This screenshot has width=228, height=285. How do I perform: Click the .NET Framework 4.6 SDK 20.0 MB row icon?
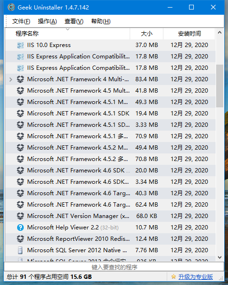tap(20, 171)
